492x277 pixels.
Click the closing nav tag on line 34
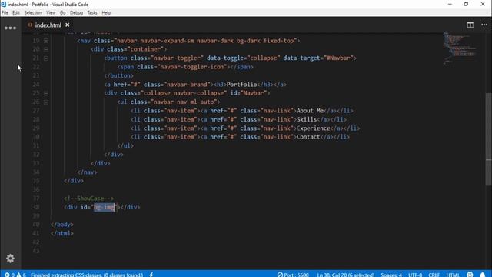click(87, 172)
